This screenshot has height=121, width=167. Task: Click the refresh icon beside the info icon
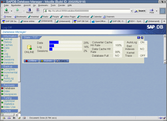(142, 37)
